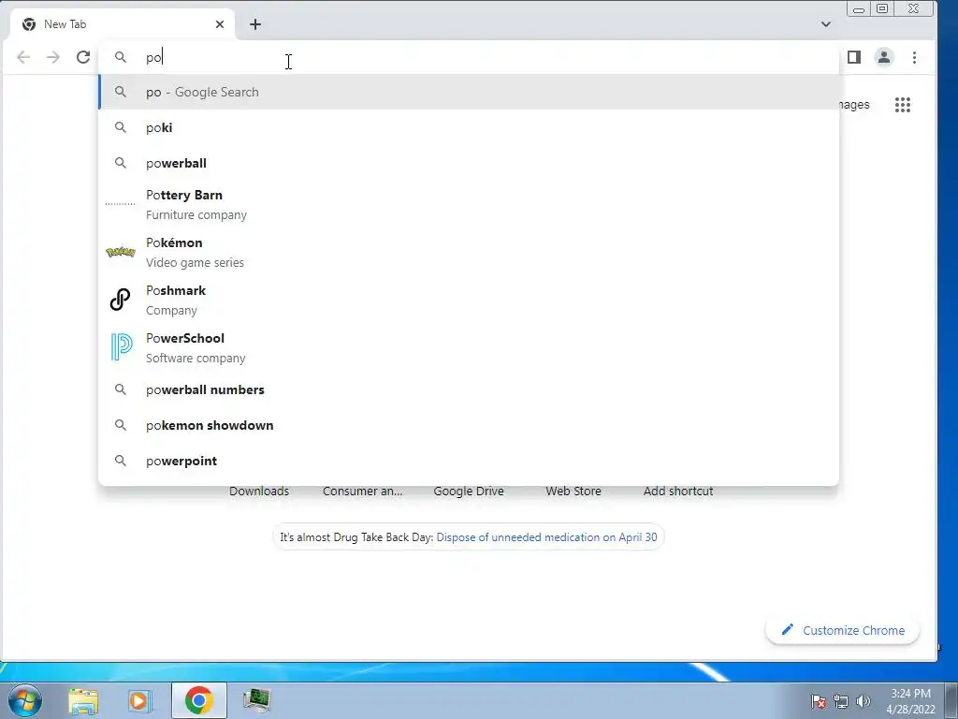Choose 'powerball numbers' suggestion

469,390
